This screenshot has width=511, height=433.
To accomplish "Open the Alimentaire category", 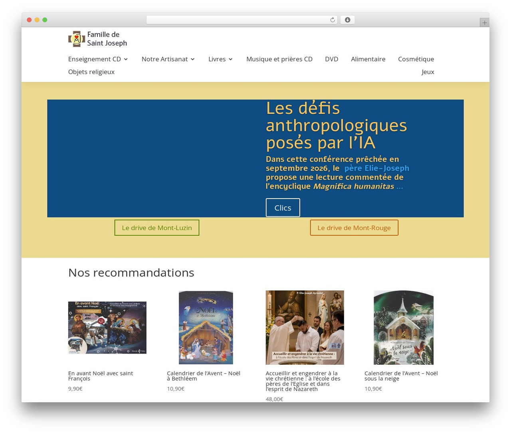I will (x=368, y=59).
